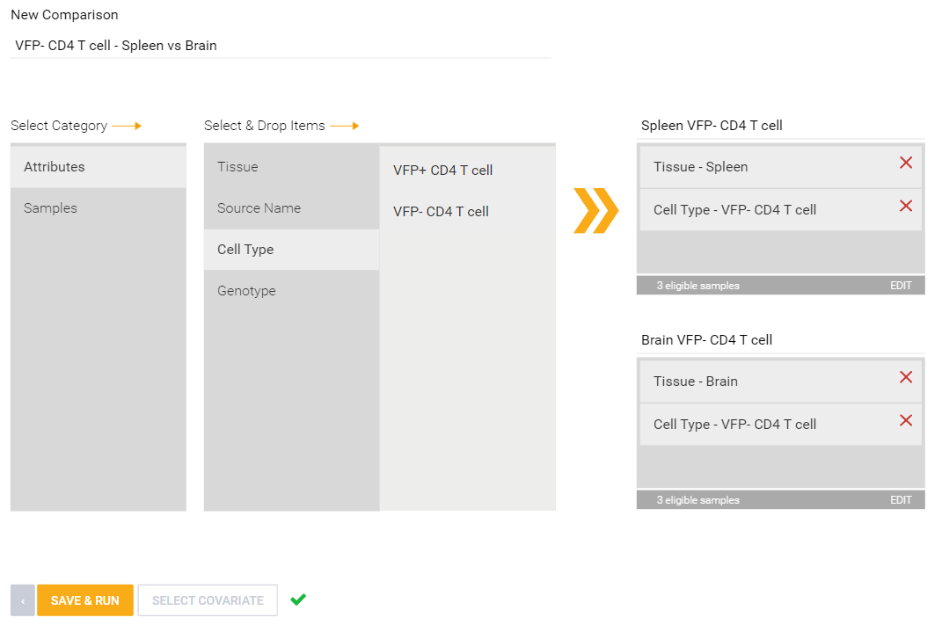The image size is (942, 625).
Task: Remove Tissue - Spleen from Spleen group
Action: [x=905, y=163]
